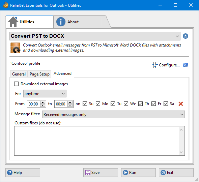Open the 'anytime' For dropdown
199x182 pixels.
(x=45, y=94)
